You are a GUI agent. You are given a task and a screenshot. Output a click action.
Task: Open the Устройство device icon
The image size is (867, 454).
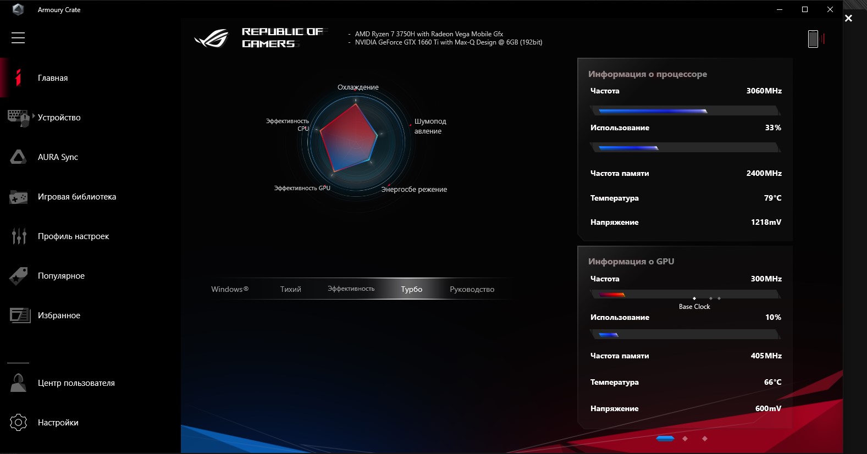18,118
